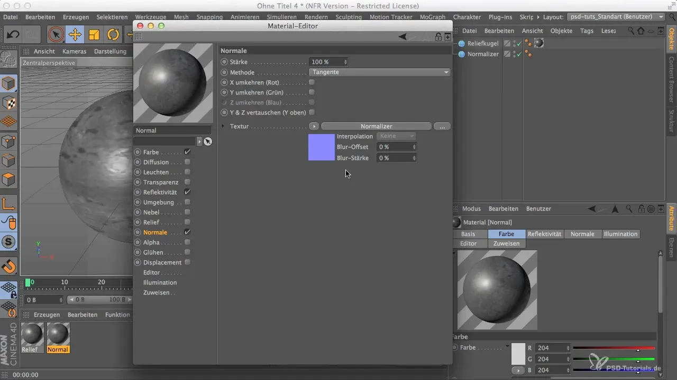
Task: Click the magnet snapping icon
Action: (9, 266)
